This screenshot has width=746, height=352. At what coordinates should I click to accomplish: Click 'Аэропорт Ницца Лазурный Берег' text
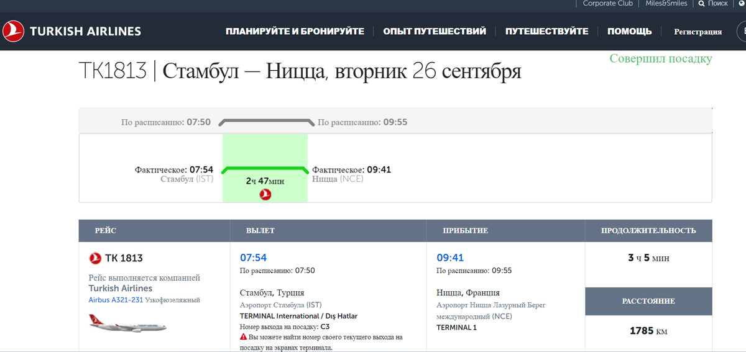pos(491,305)
